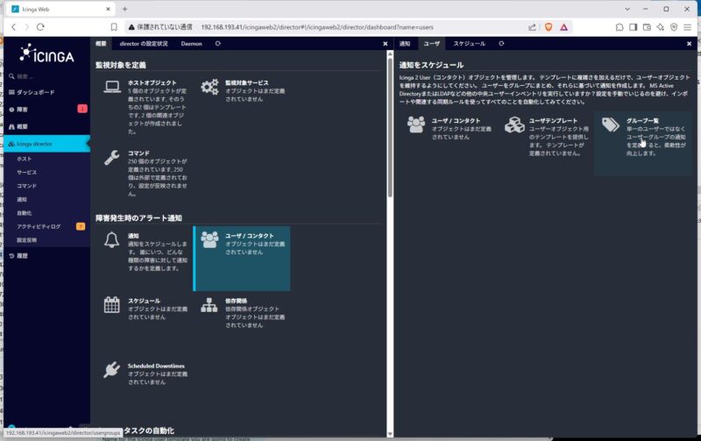Open the notifications bell icon
This screenshot has height=441, width=701.
pyautogui.click(x=112, y=239)
